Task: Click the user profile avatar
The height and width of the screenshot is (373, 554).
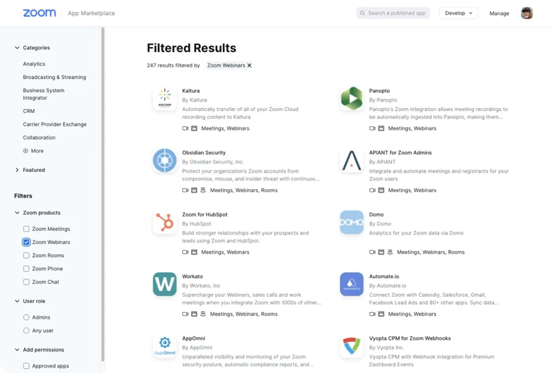Action: [527, 13]
